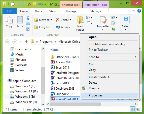Click the red Delete X in title bar
Image resolution: width=144 pixels, height=114 pixels.
click(29, 4)
